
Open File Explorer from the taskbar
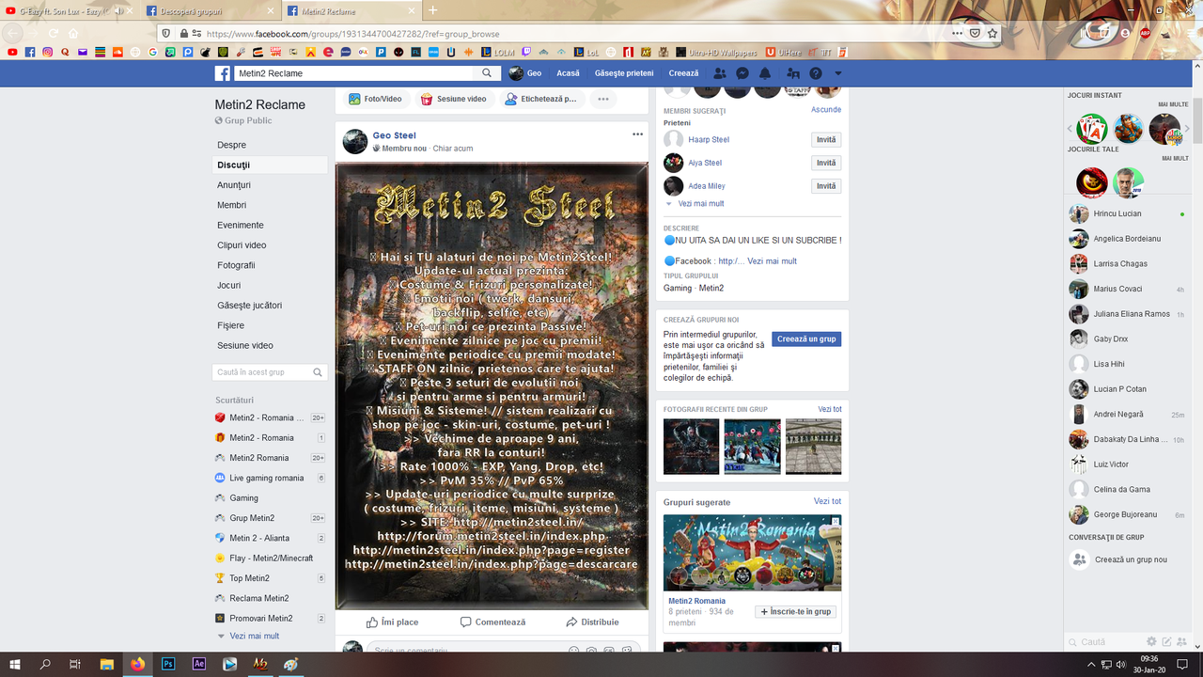point(106,664)
